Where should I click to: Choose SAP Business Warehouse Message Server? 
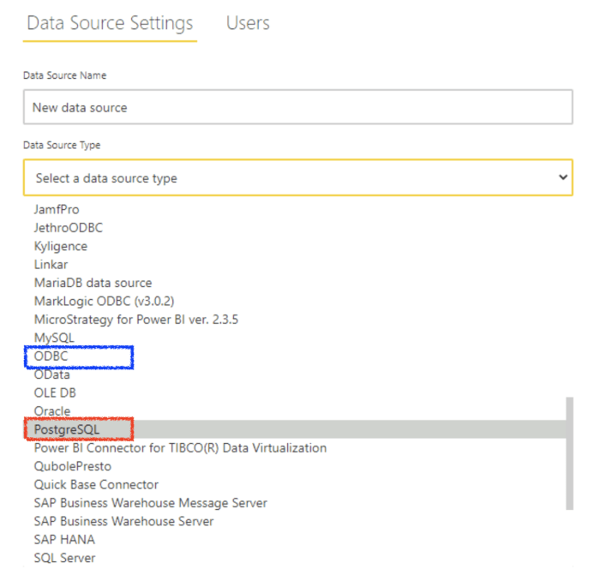(150, 503)
